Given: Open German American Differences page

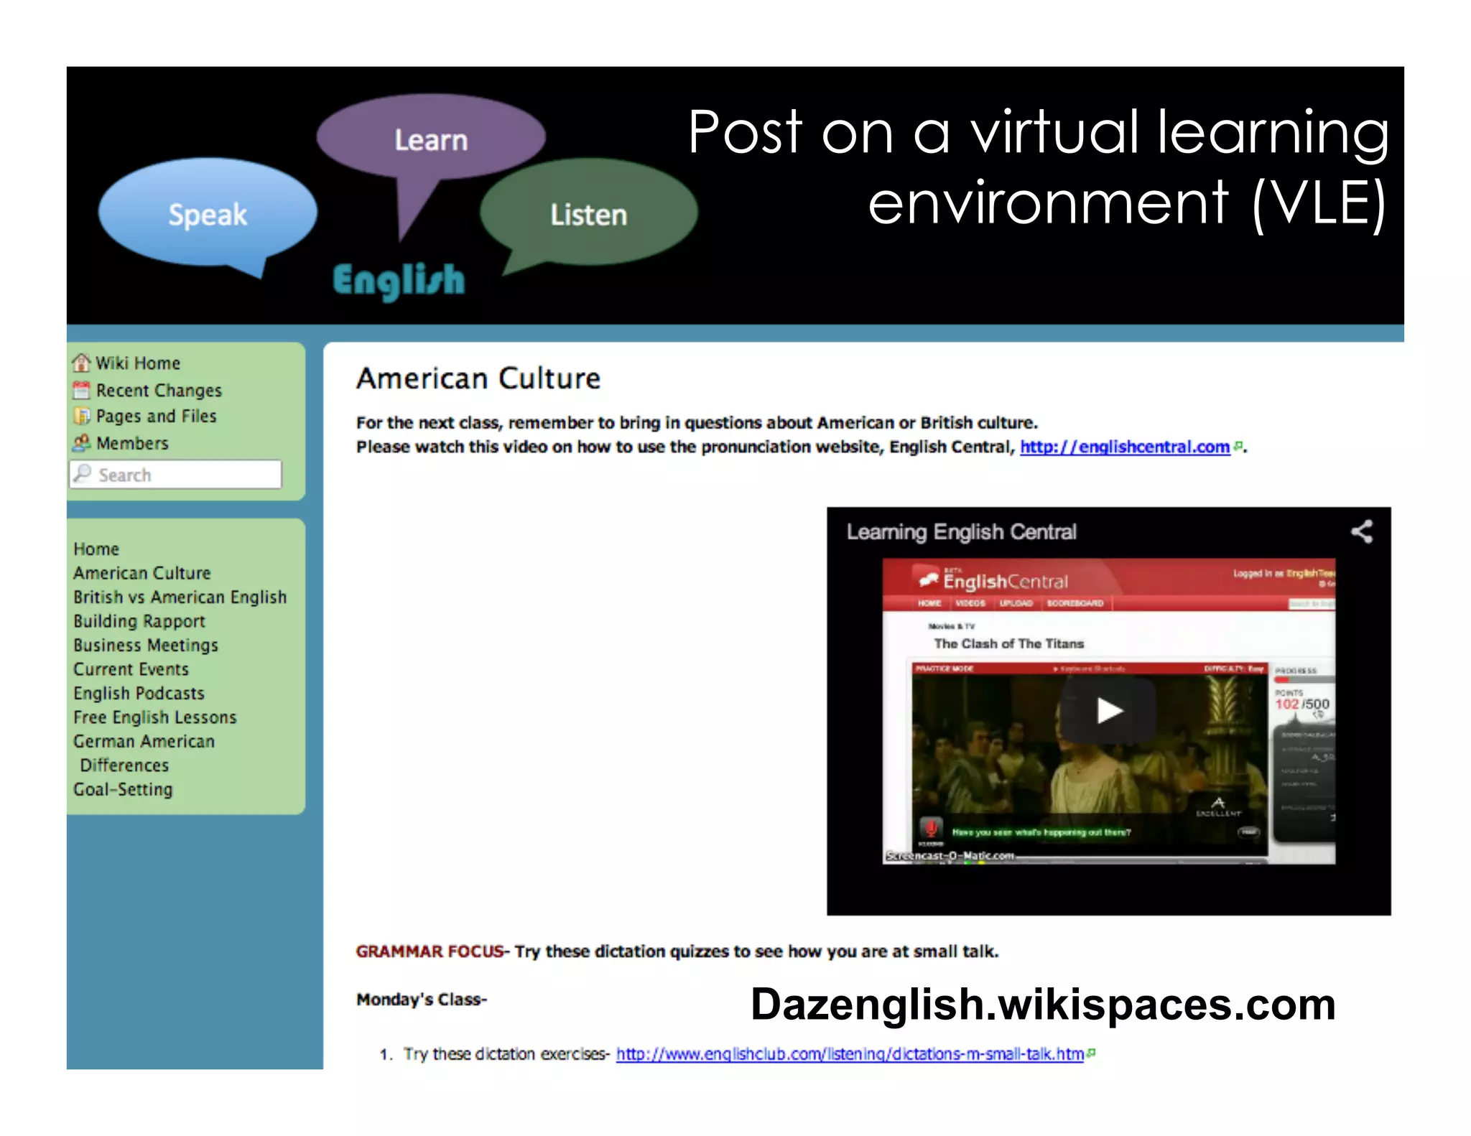Looking at the screenshot, I should (x=144, y=753).
